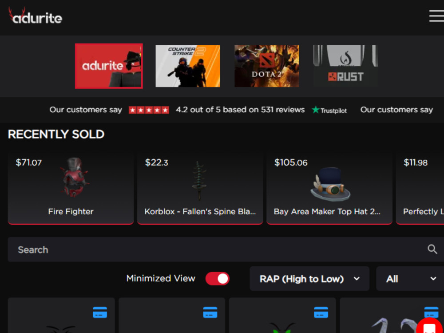
Task: Click '4.2 out of 5 based on 531 reviews'
Action: pos(240,110)
